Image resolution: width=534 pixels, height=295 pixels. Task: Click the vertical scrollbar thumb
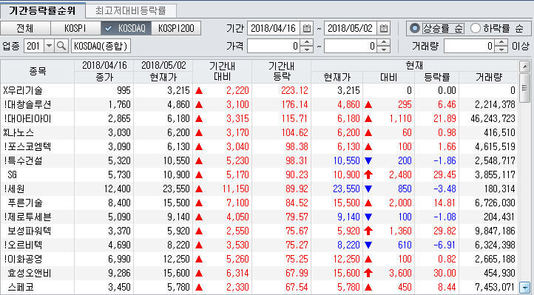point(524,87)
